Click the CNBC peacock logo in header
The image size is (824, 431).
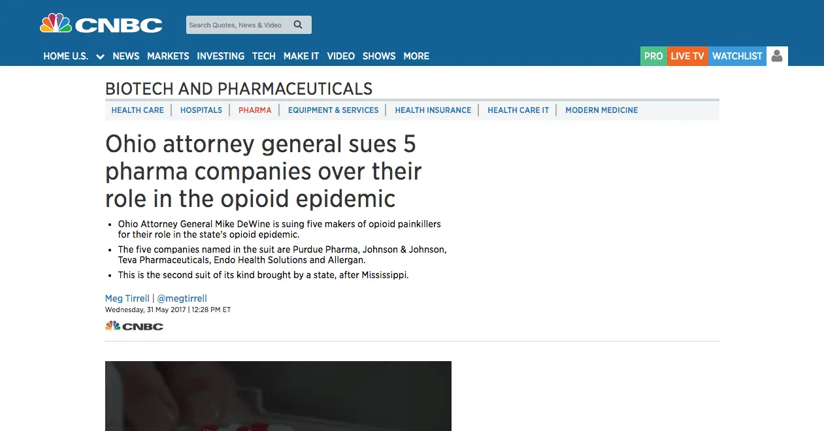pyautogui.click(x=101, y=25)
